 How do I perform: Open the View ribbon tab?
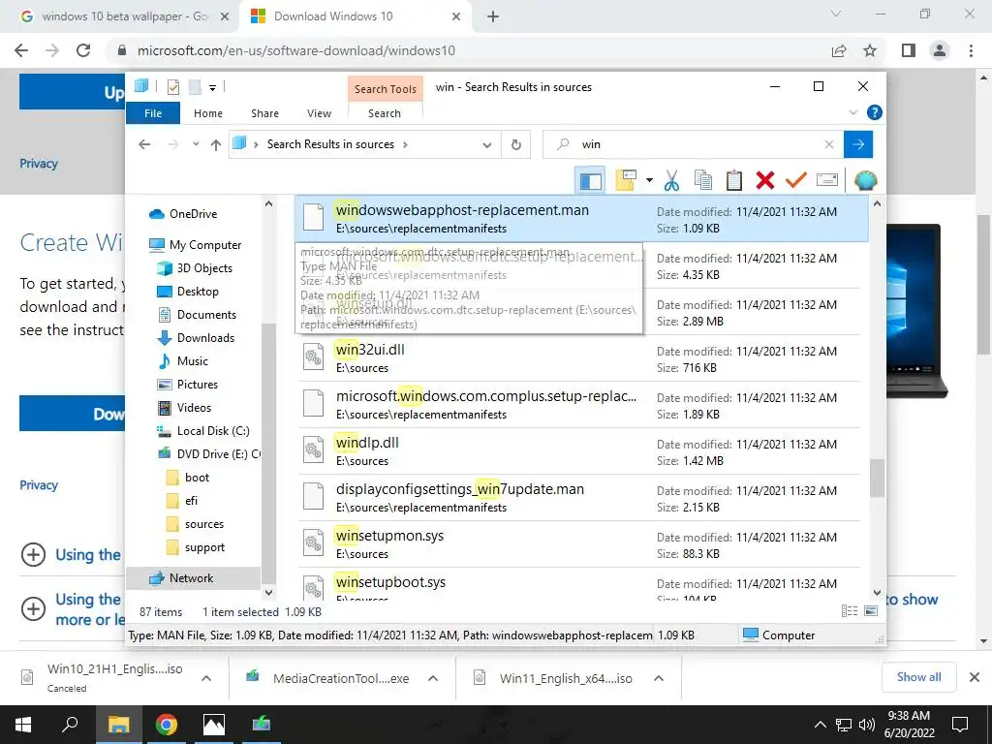click(x=319, y=113)
